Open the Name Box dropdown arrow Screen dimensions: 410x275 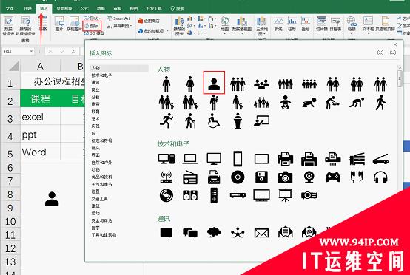pyautogui.click(x=31, y=51)
